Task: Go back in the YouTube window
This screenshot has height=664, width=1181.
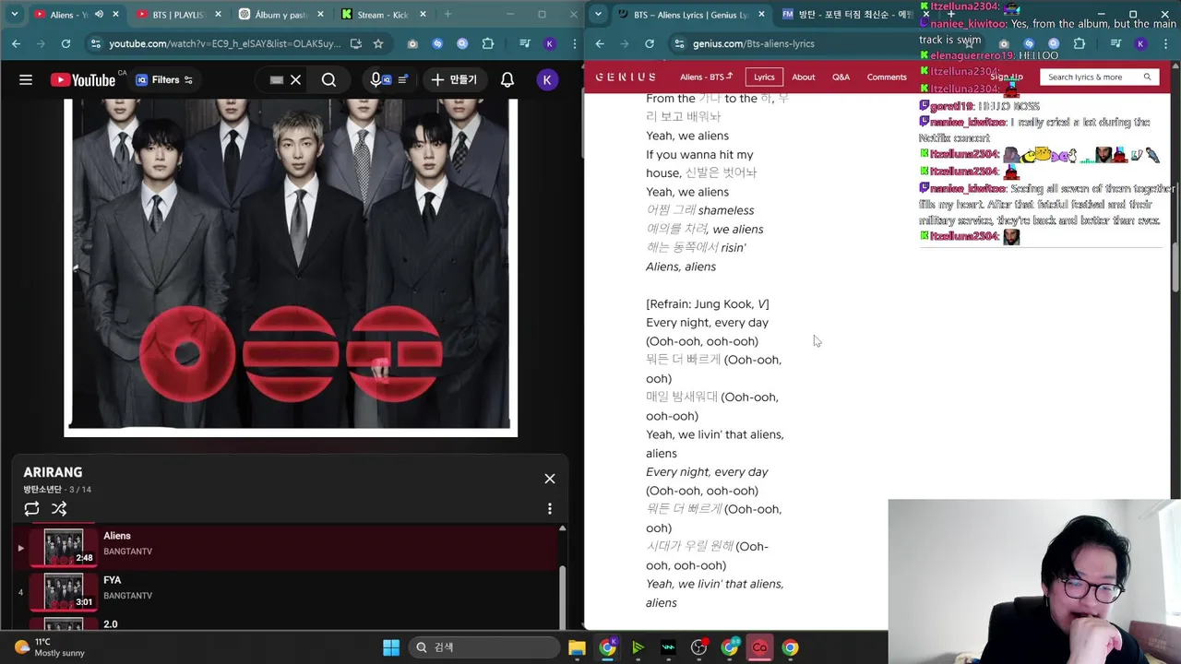Action: pos(16,43)
